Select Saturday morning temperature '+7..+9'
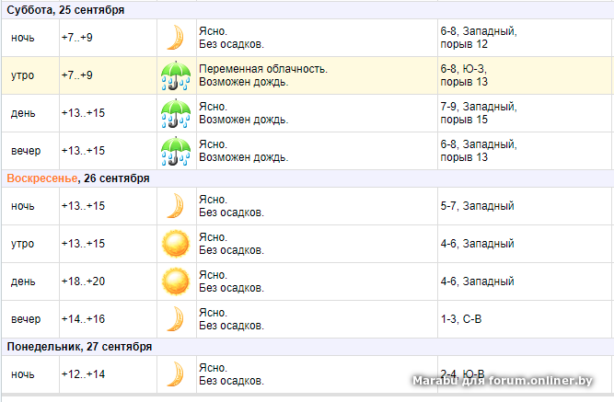 click(x=76, y=75)
